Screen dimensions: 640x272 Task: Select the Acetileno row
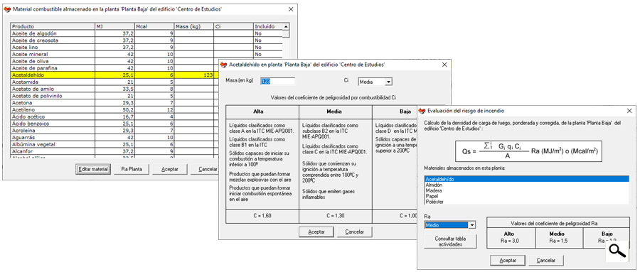[114, 109]
